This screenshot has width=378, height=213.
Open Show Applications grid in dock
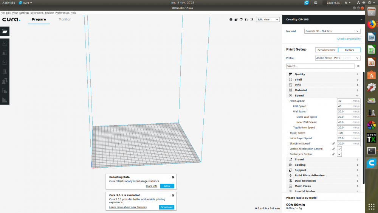(372, 207)
